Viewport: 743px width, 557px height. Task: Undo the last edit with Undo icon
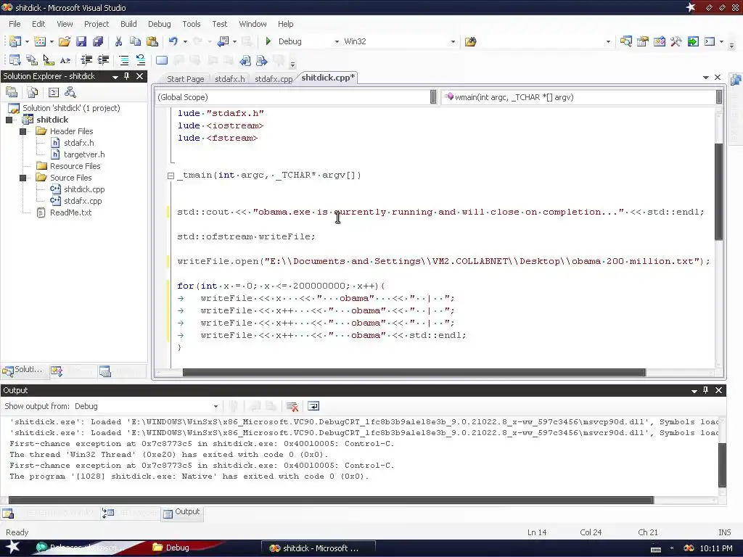click(173, 41)
